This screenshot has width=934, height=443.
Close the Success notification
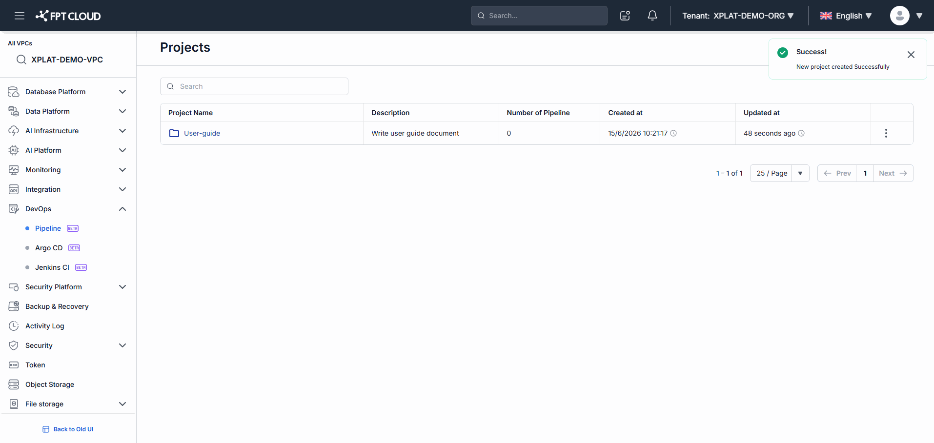coord(911,55)
